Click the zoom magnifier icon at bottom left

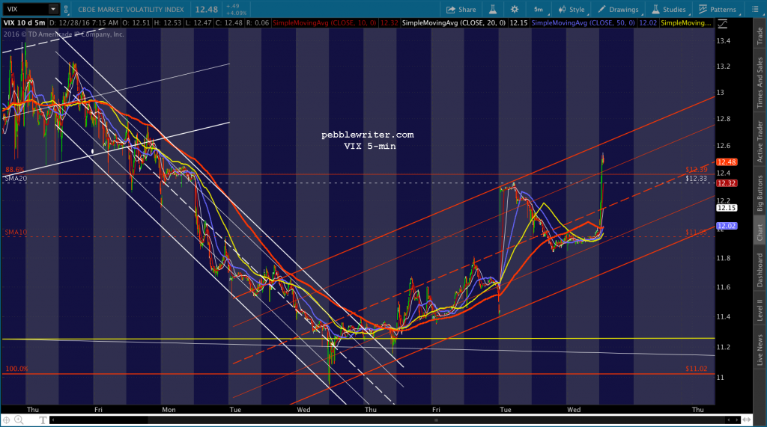tap(19, 420)
